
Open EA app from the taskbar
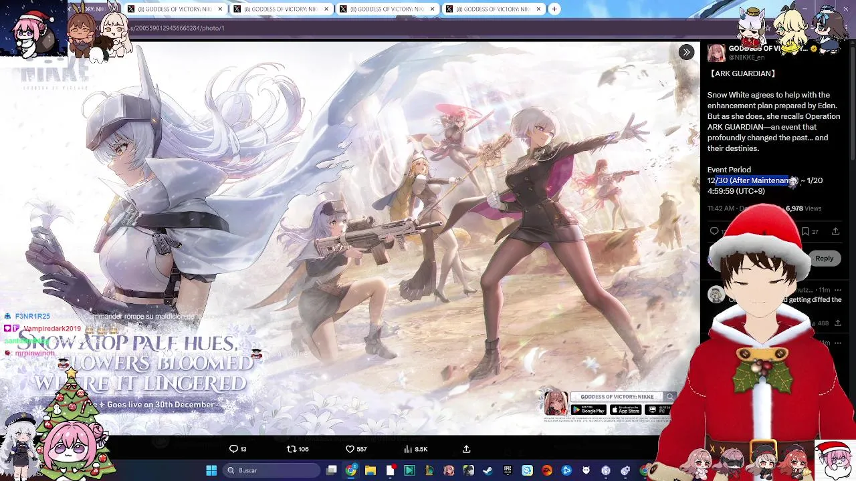tap(547, 470)
